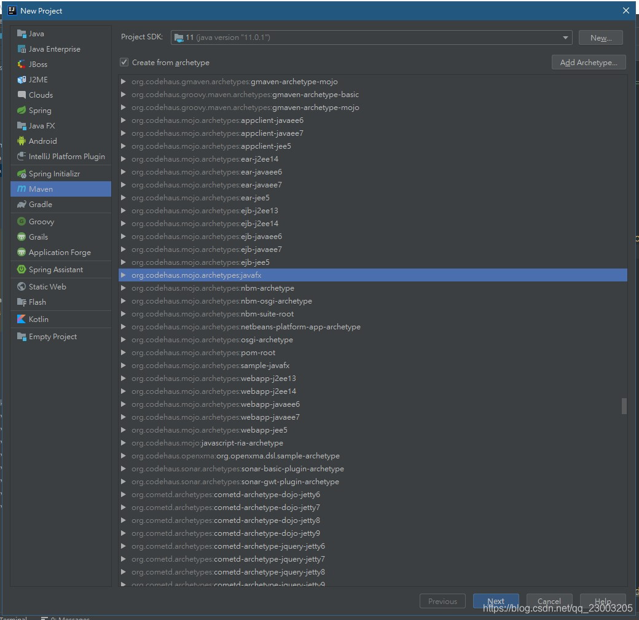Click the Spring leaf icon
Viewport: 639px width, 620px height.
click(22, 111)
